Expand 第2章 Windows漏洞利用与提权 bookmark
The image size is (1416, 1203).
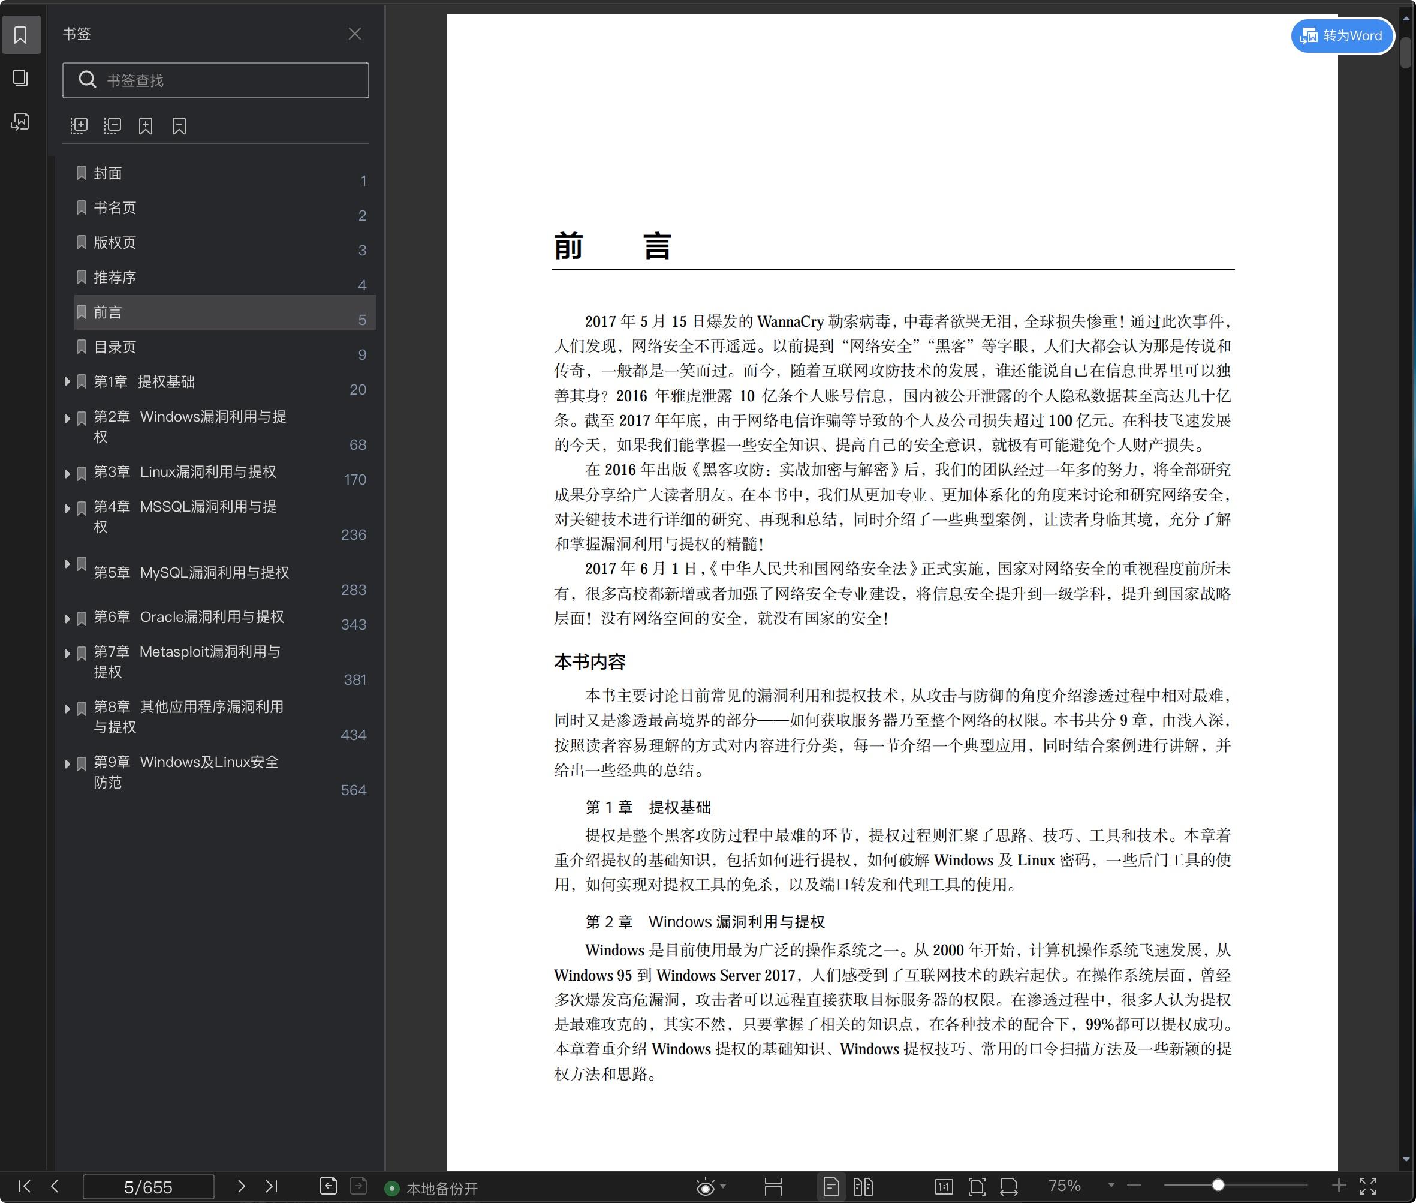68,418
